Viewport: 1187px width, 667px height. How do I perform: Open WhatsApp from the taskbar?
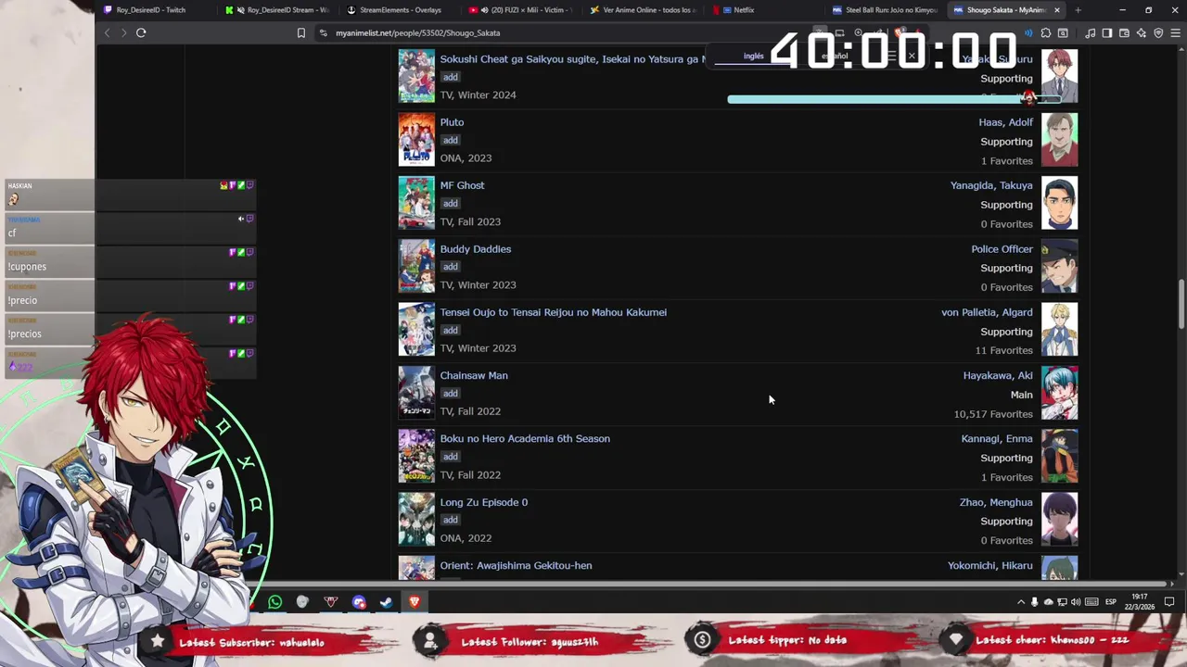tap(275, 602)
